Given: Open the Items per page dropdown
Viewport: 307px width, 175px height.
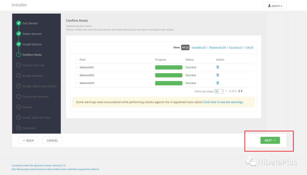Looking at the screenshot, I should (x=219, y=91).
